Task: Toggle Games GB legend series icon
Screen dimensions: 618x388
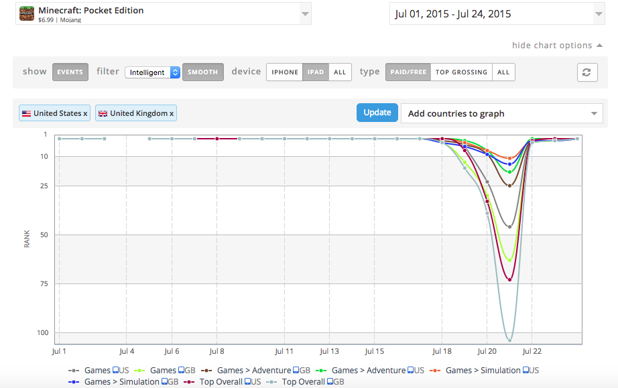Action: tap(140, 370)
